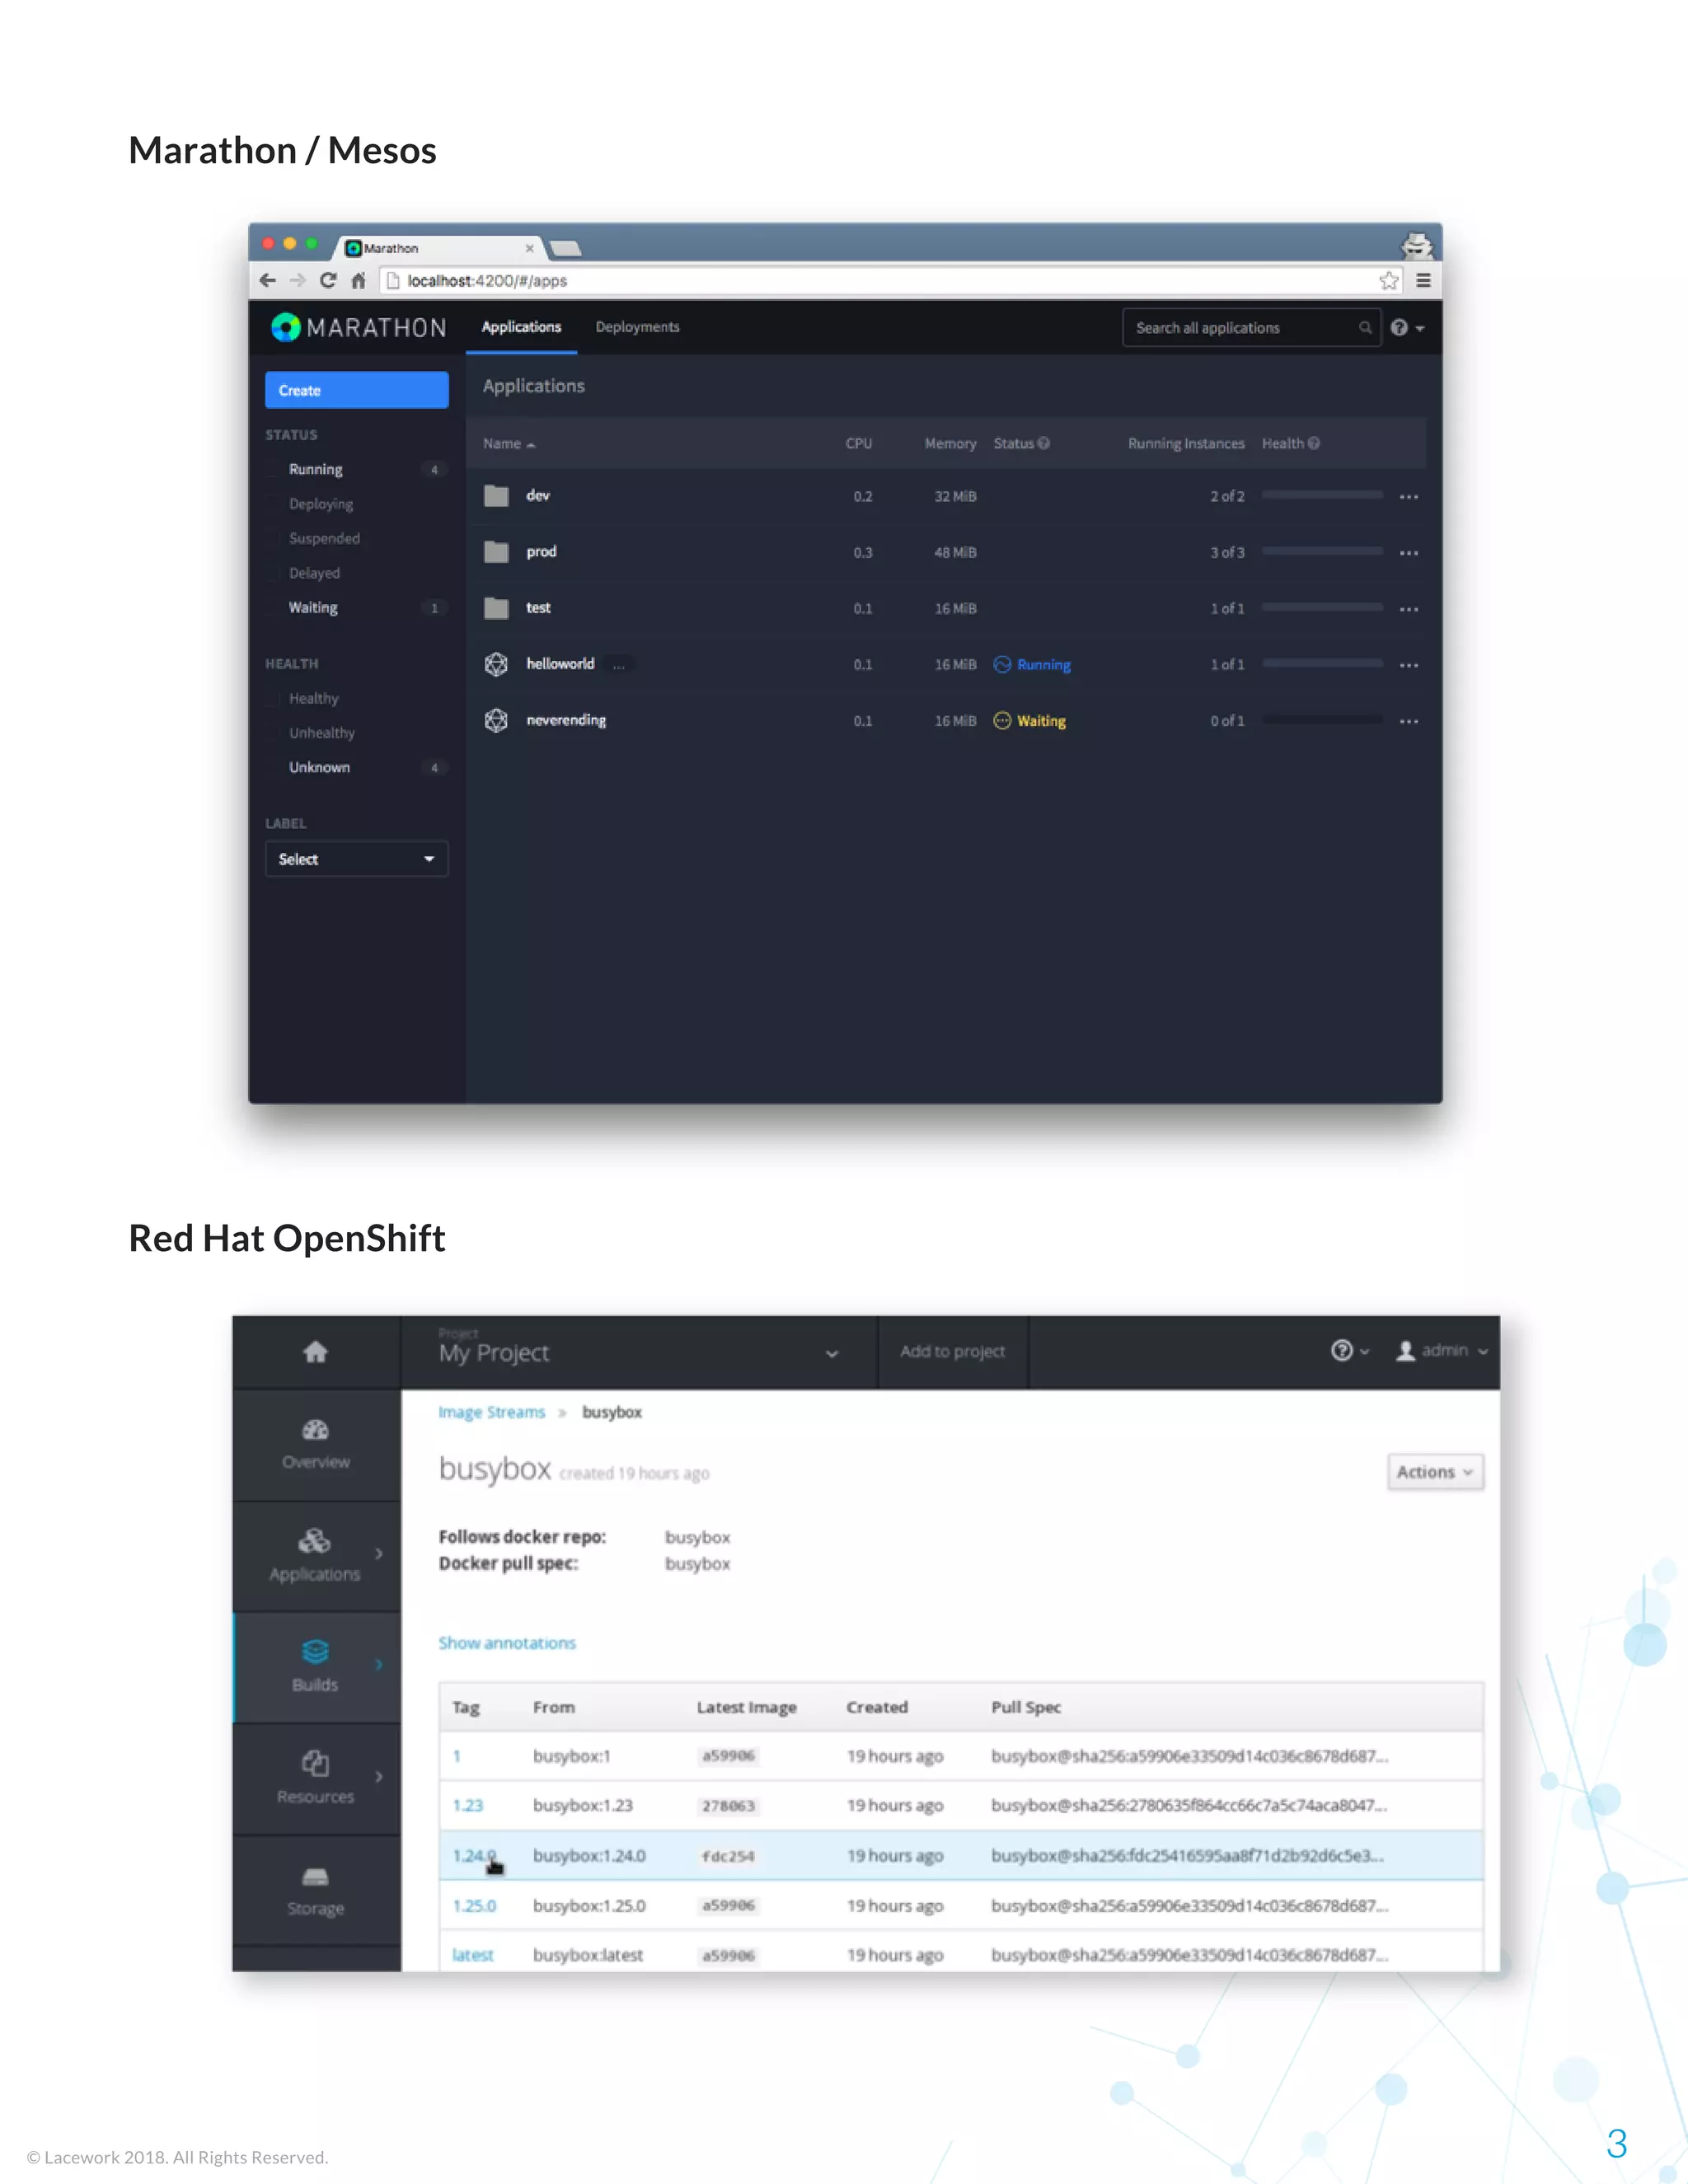Image resolution: width=1688 pixels, height=2184 pixels.
Task: Toggle the Suspended status filter checkbox
Action: pyautogui.click(x=274, y=538)
